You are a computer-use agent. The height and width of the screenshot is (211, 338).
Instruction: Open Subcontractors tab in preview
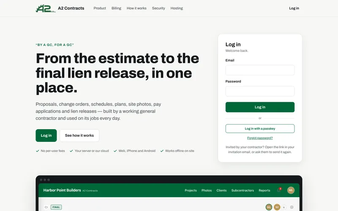click(243, 190)
